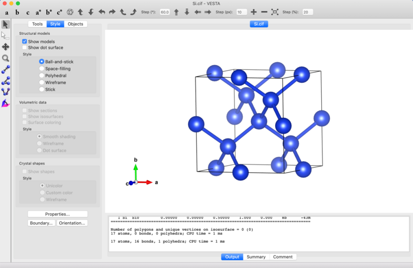Select the Dihedral angle tool
Screen dimensions: 413x268
(5, 92)
